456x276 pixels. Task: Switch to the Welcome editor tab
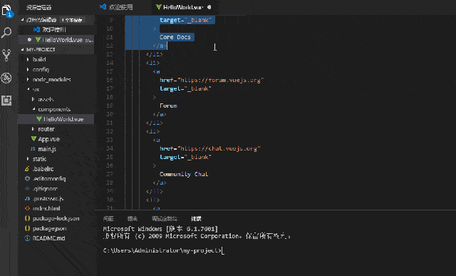[x=116, y=7]
